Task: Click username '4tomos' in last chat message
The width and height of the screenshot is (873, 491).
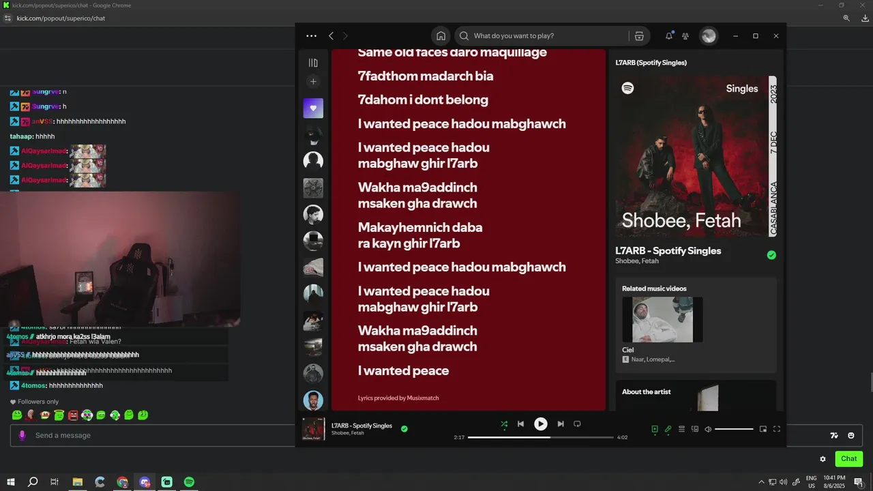Action: coord(33,386)
